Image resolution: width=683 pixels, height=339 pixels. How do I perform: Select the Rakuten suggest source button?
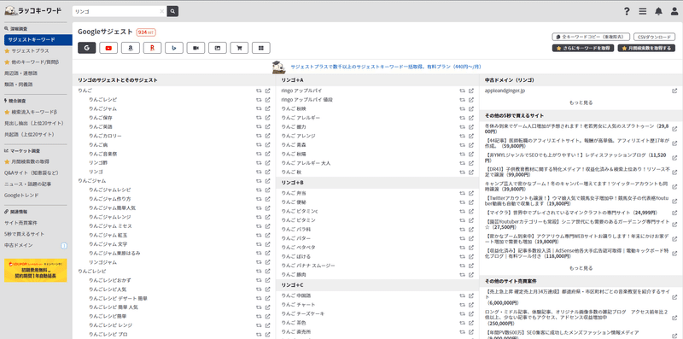pyautogui.click(x=152, y=48)
